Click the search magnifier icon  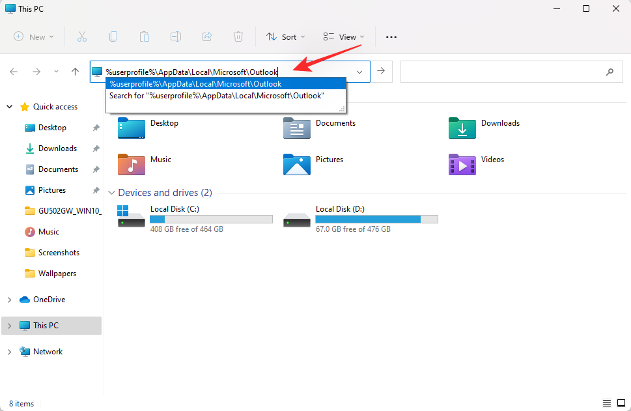610,72
